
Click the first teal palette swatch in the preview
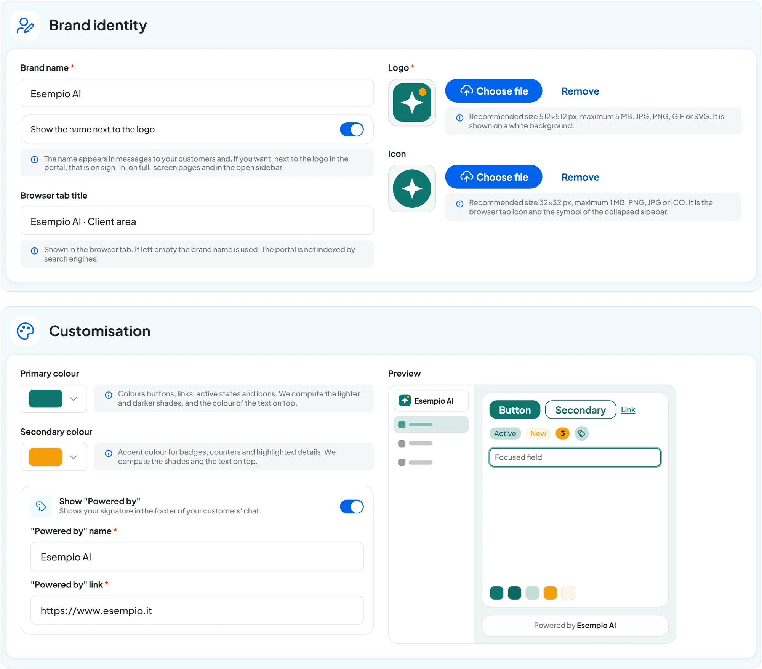(x=496, y=593)
